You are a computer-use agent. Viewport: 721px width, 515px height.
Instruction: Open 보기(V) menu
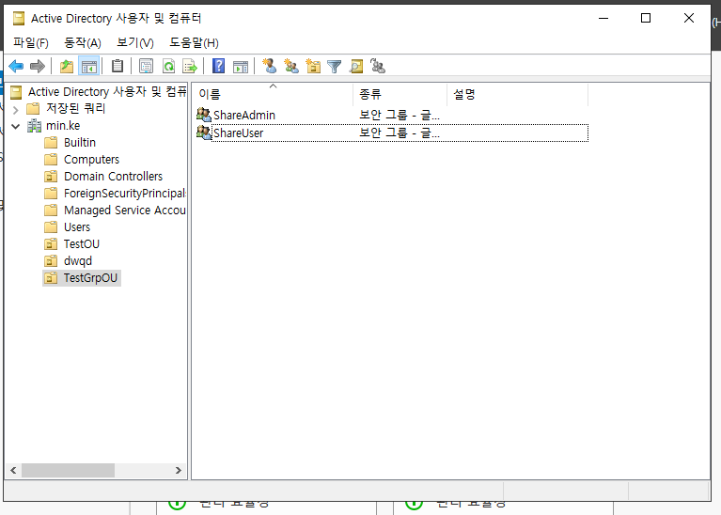point(135,43)
